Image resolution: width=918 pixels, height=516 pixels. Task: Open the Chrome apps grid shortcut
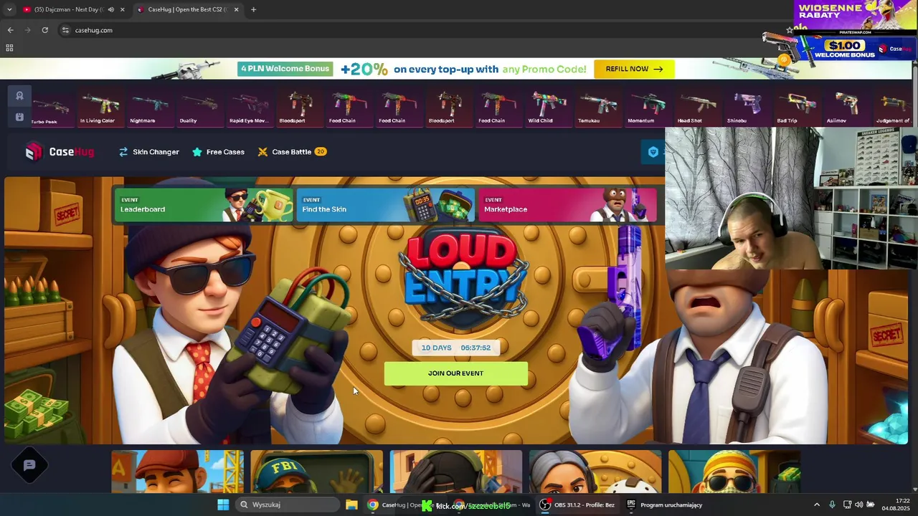pos(9,48)
